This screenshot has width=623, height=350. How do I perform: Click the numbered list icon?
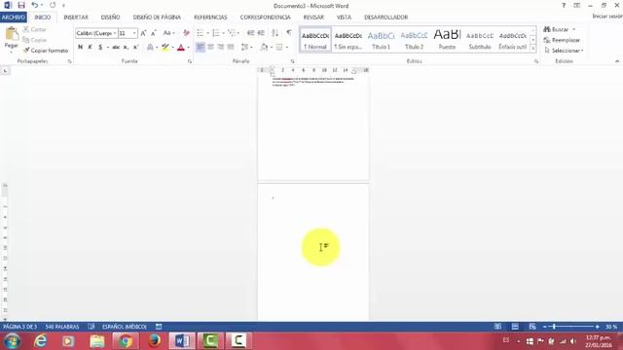[x=216, y=33]
